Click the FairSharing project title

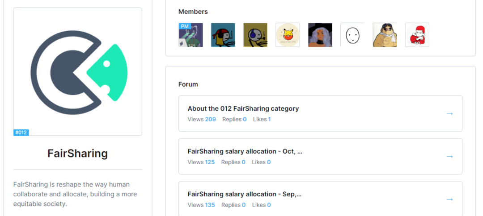[x=78, y=154]
